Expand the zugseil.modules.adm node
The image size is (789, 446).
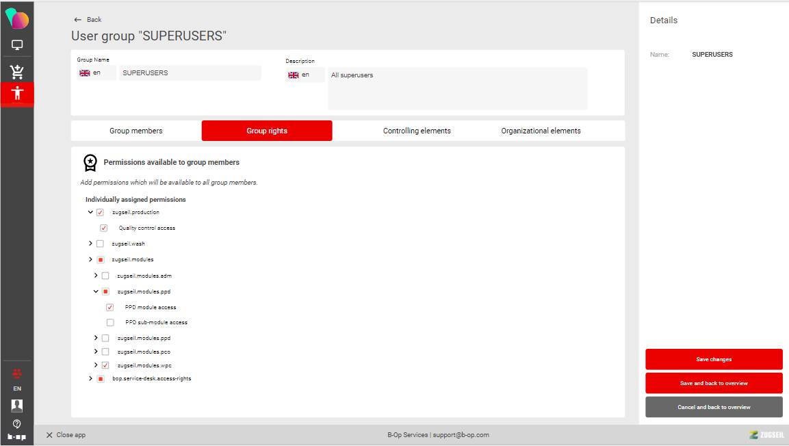pos(96,276)
